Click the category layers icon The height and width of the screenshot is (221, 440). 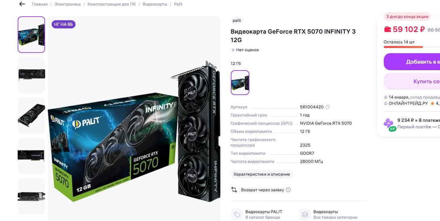[305, 215]
